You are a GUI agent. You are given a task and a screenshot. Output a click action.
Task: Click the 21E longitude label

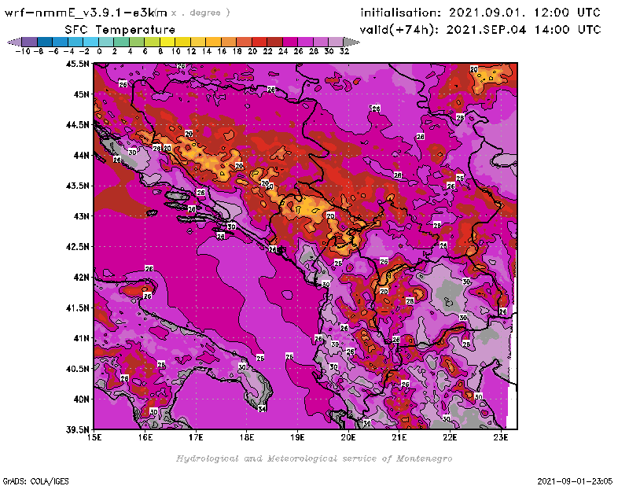399,437
